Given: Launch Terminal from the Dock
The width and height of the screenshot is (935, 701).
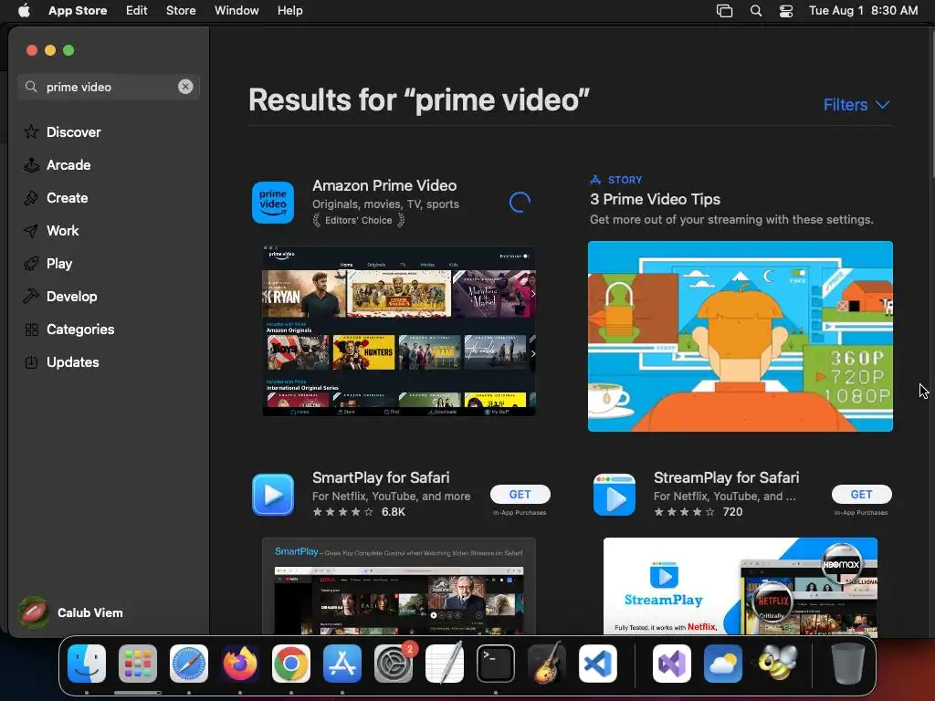Looking at the screenshot, I should point(496,664).
